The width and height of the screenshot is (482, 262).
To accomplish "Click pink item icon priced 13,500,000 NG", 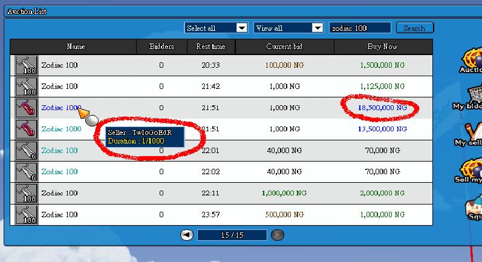I will coord(26,129).
